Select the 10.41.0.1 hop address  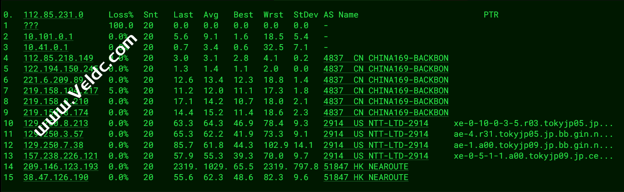tap(46, 47)
